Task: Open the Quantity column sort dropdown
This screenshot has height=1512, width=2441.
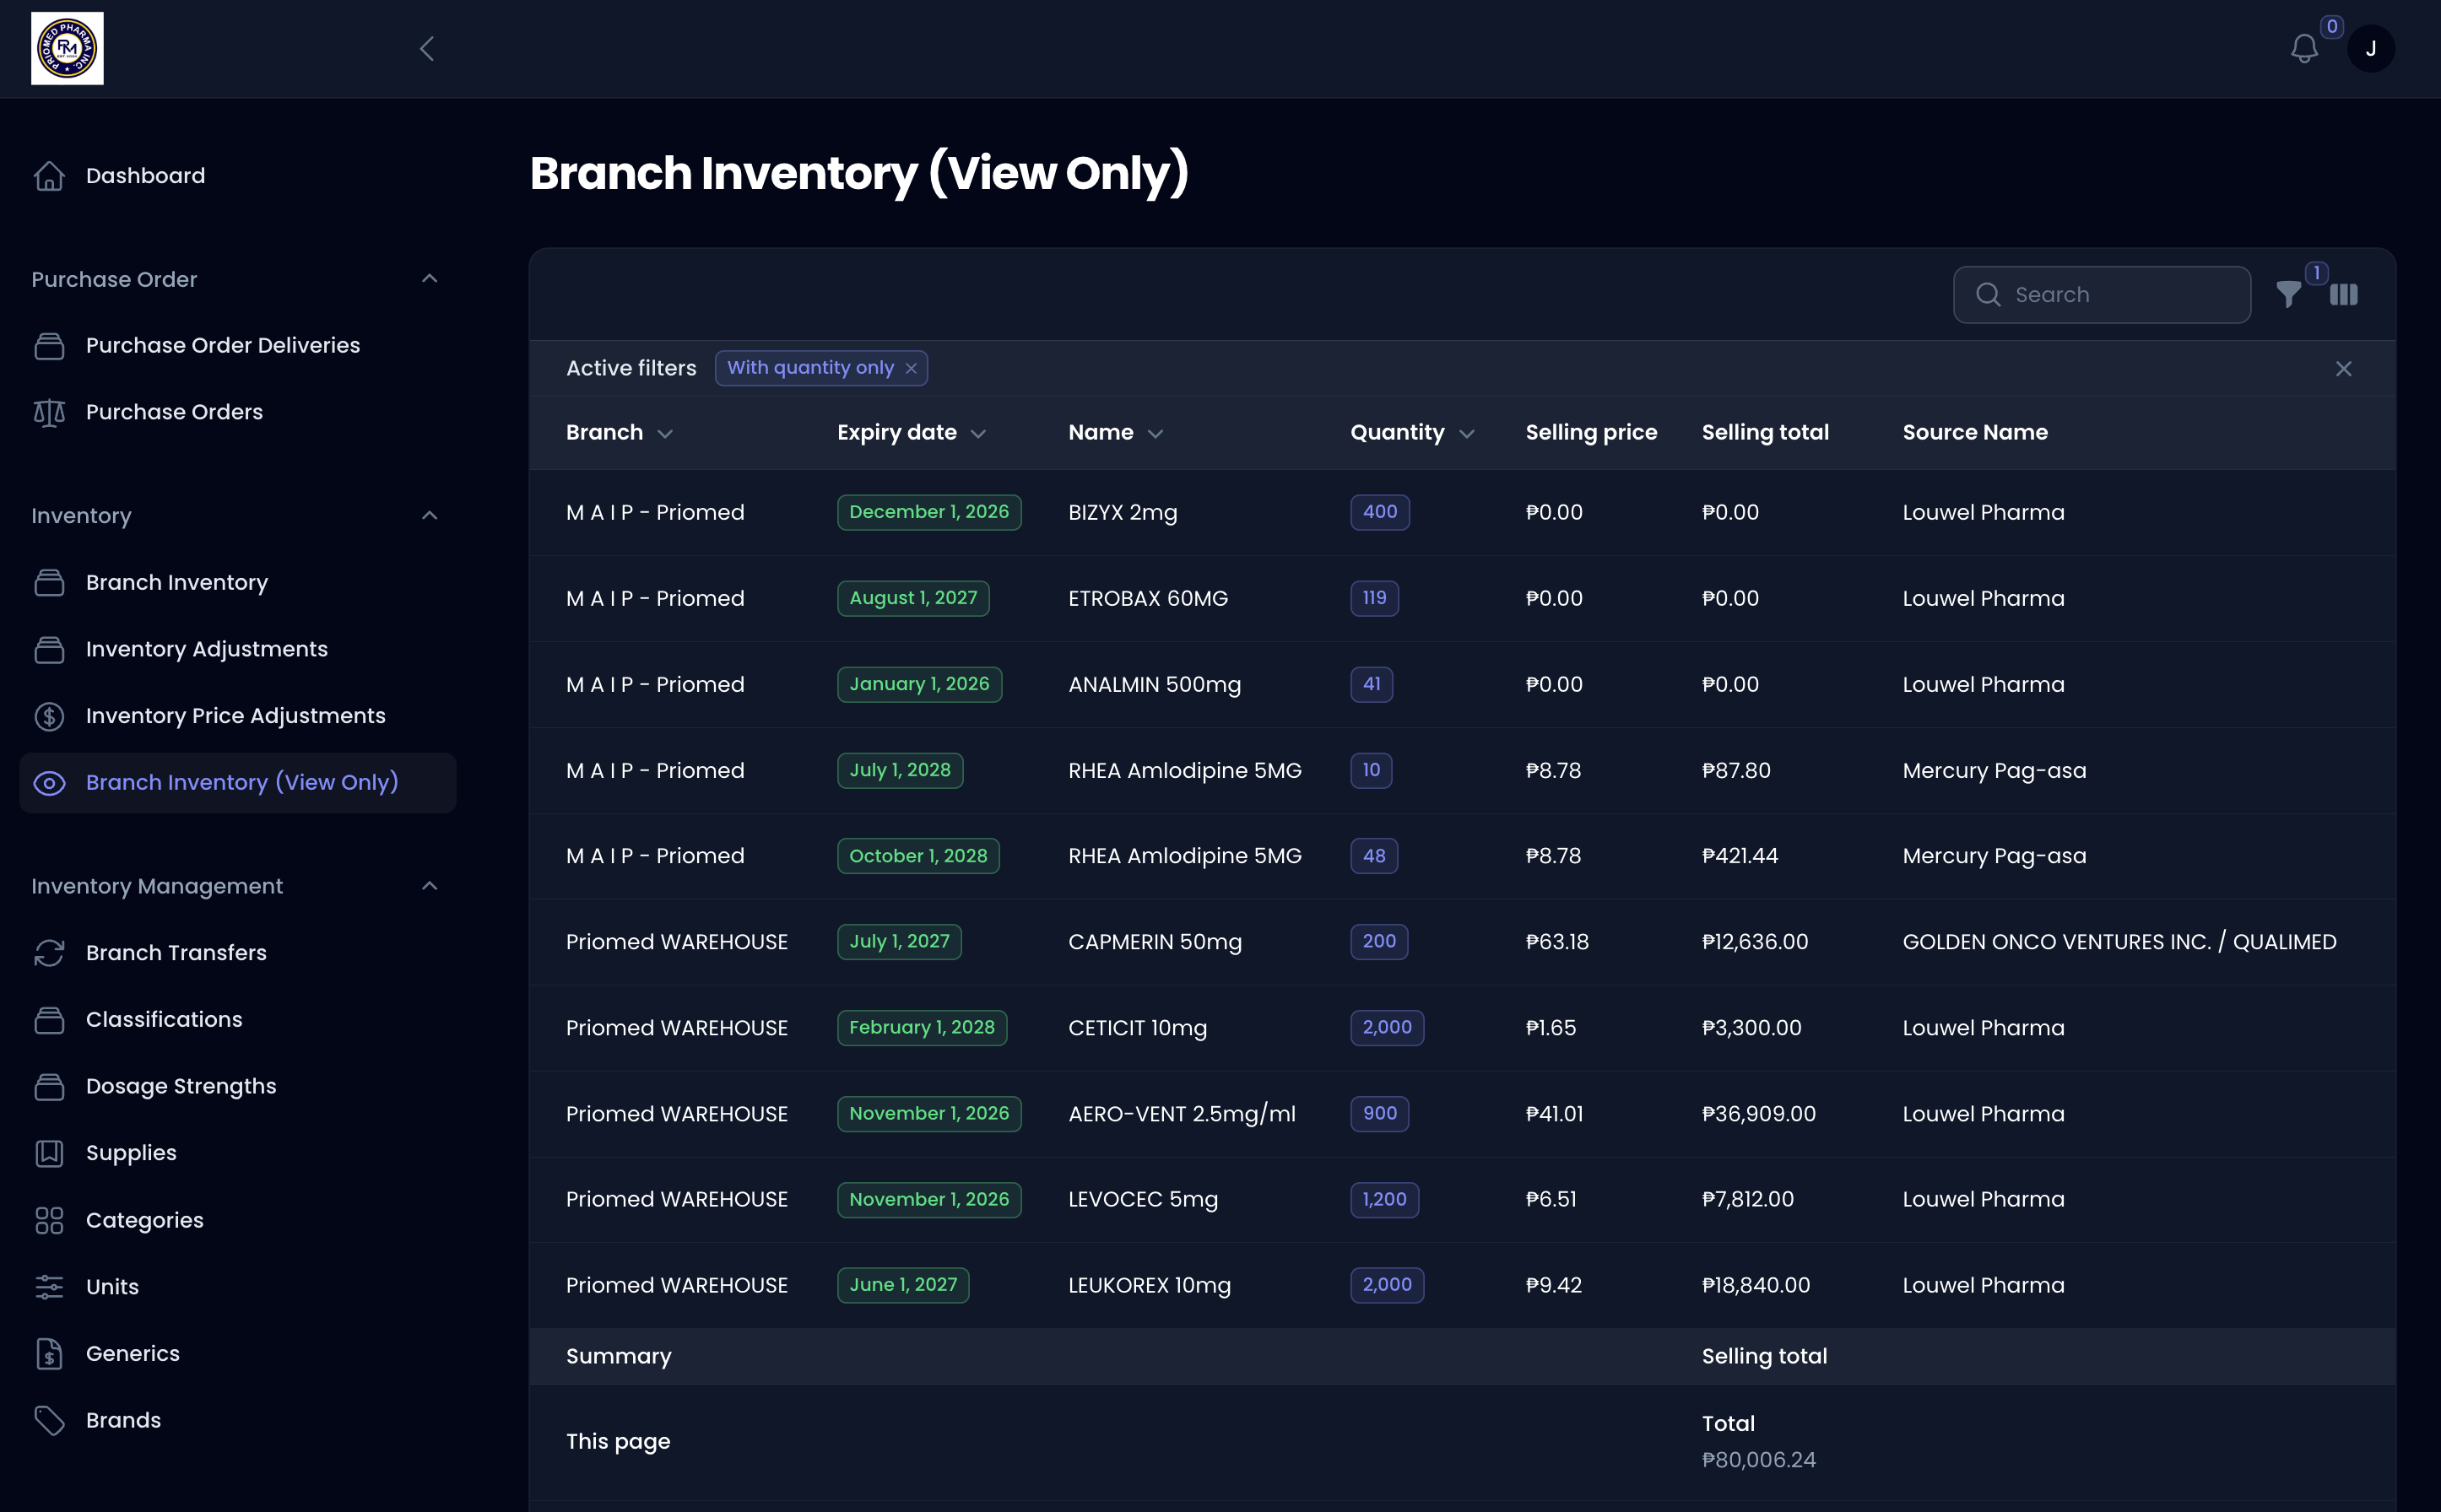Action: pos(1467,433)
